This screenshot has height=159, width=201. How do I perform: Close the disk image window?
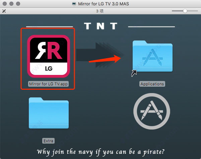coord(5,4)
